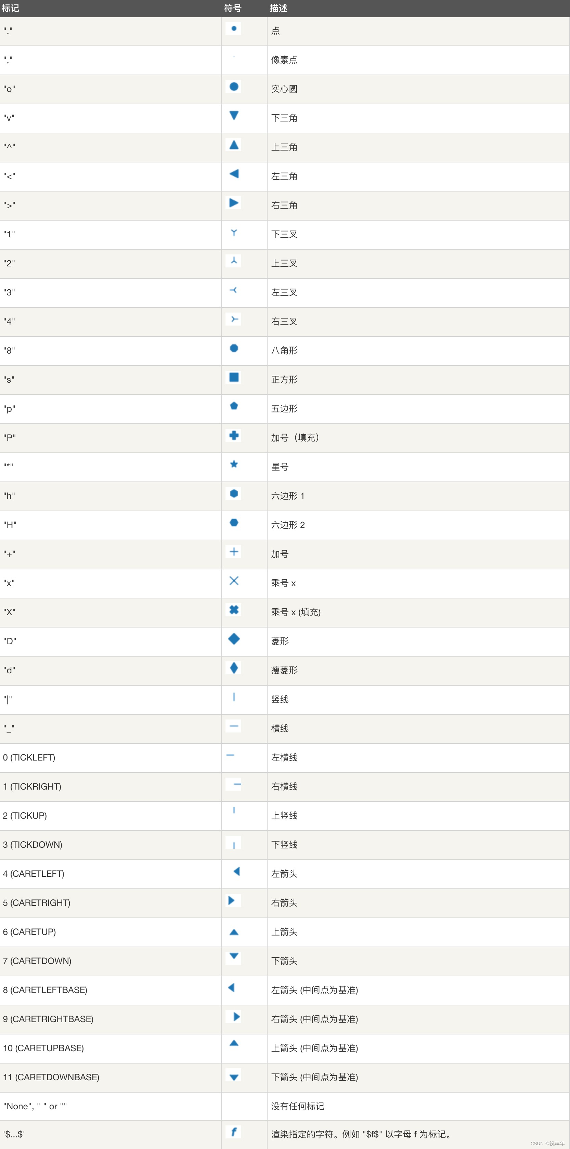Click the "10 (CARETUPBASE)" marker text
Viewport: 570px width, 1149px height.
tap(43, 1048)
